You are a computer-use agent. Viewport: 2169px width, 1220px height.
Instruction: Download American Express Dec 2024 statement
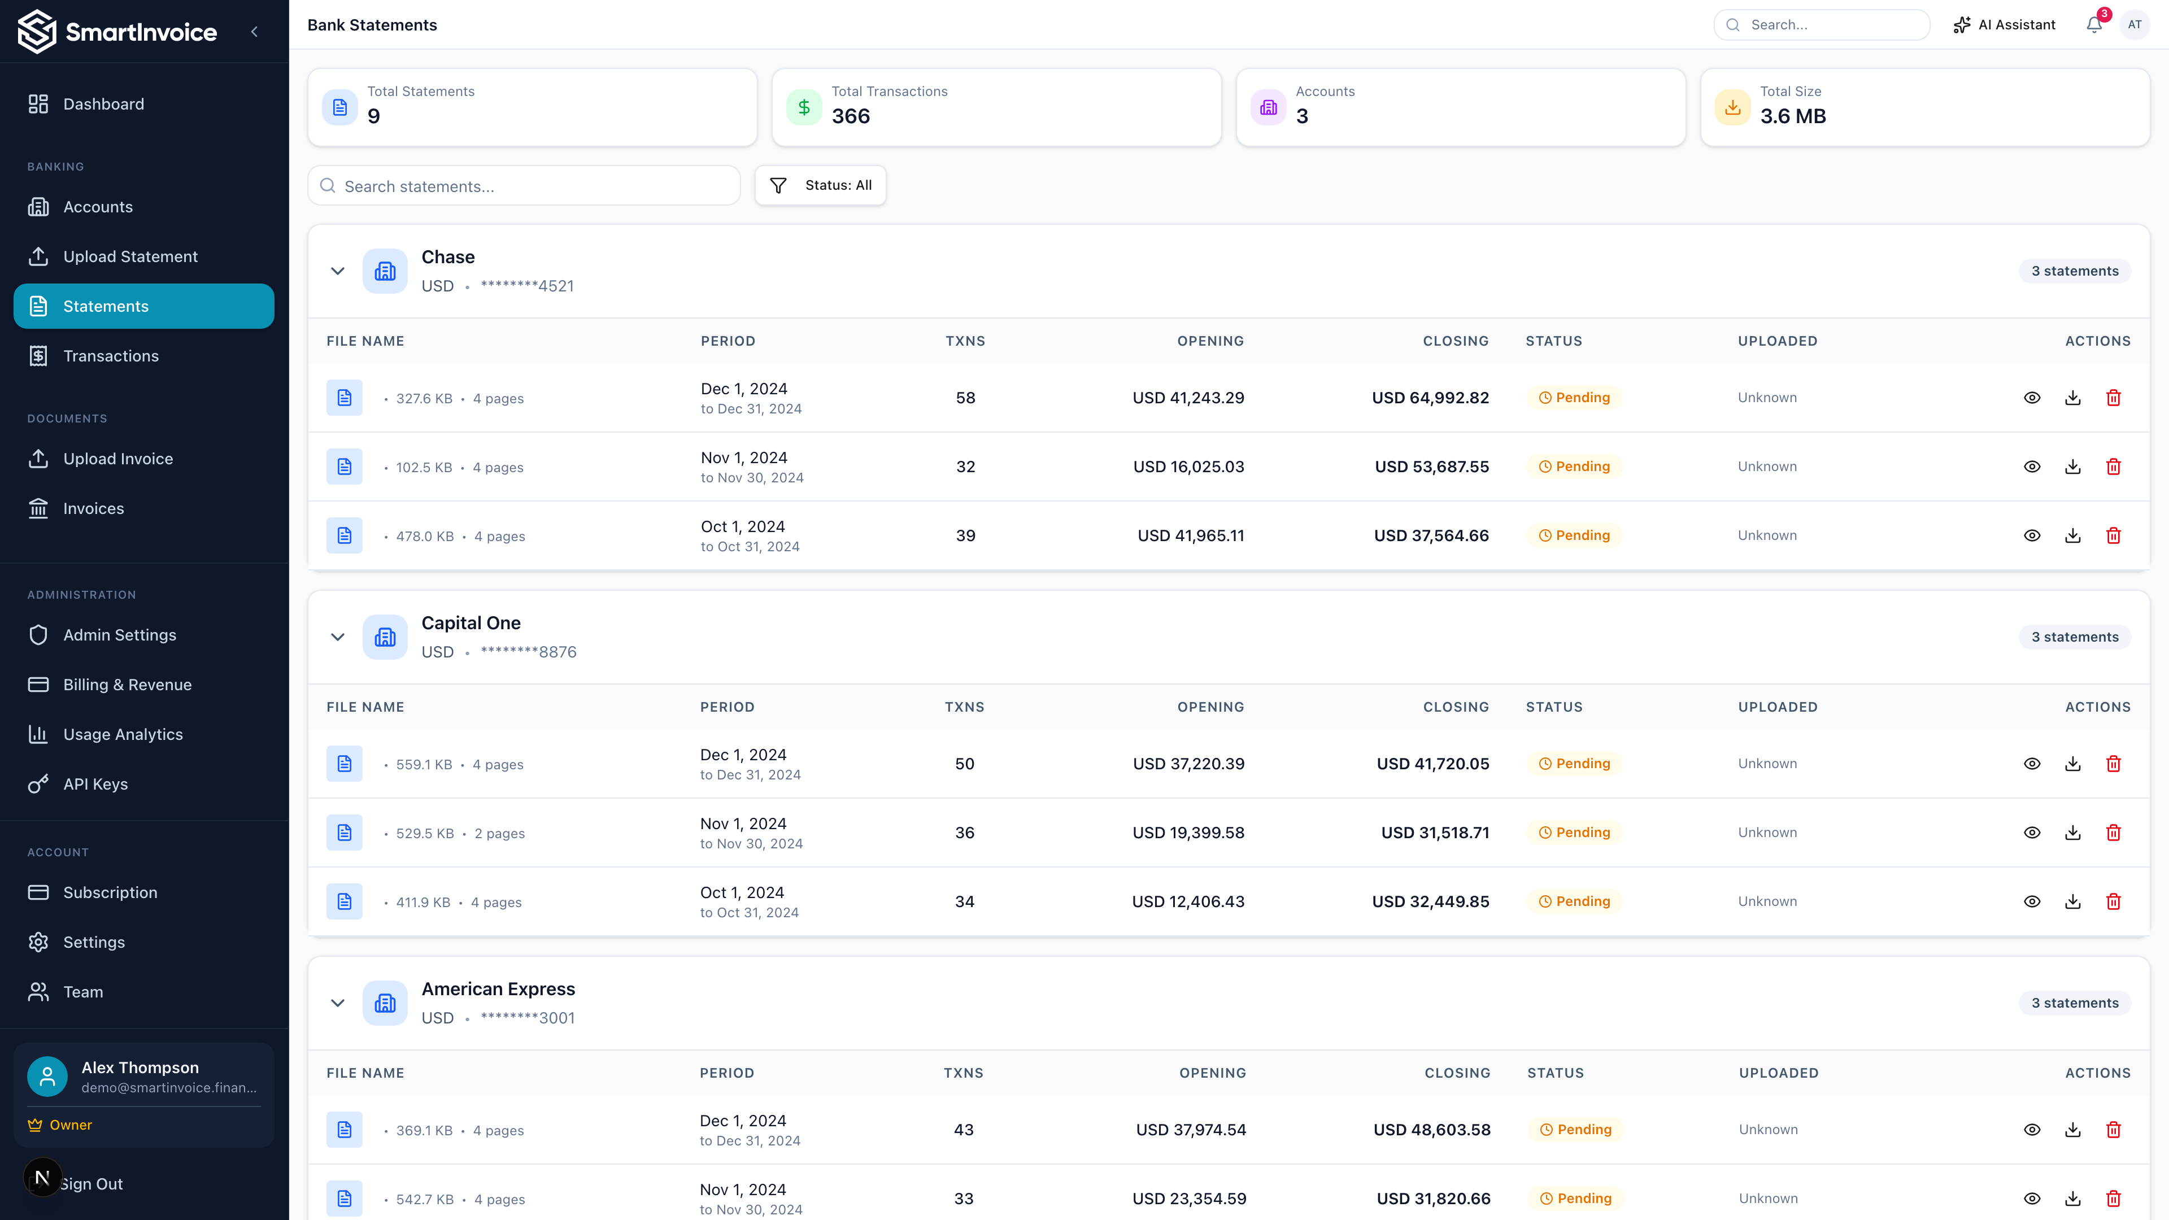(2072, 1130)
